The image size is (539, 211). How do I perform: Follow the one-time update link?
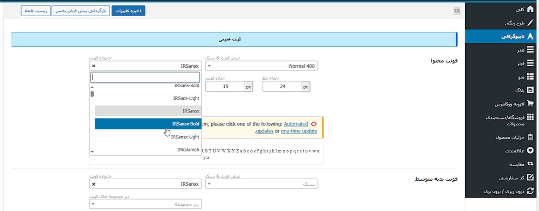[299, 131]
